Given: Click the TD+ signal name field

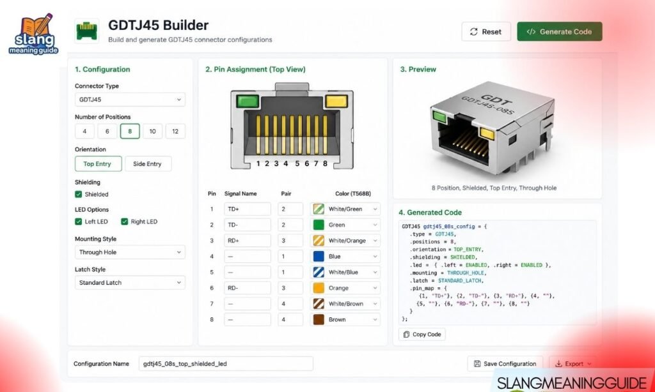Looking at the screenshot, I should (x=248, y=209).
